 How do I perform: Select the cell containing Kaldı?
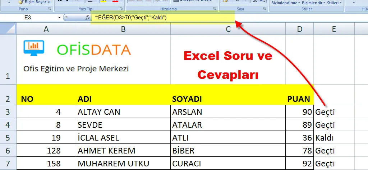333,138
